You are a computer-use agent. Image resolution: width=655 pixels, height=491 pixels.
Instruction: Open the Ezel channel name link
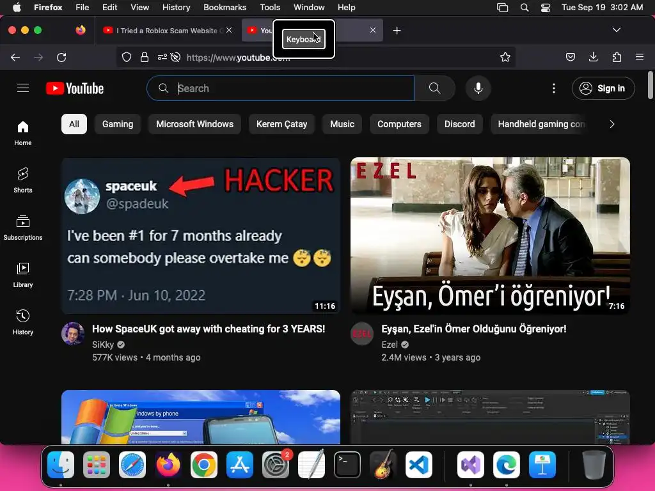click(x=390, y=345)
